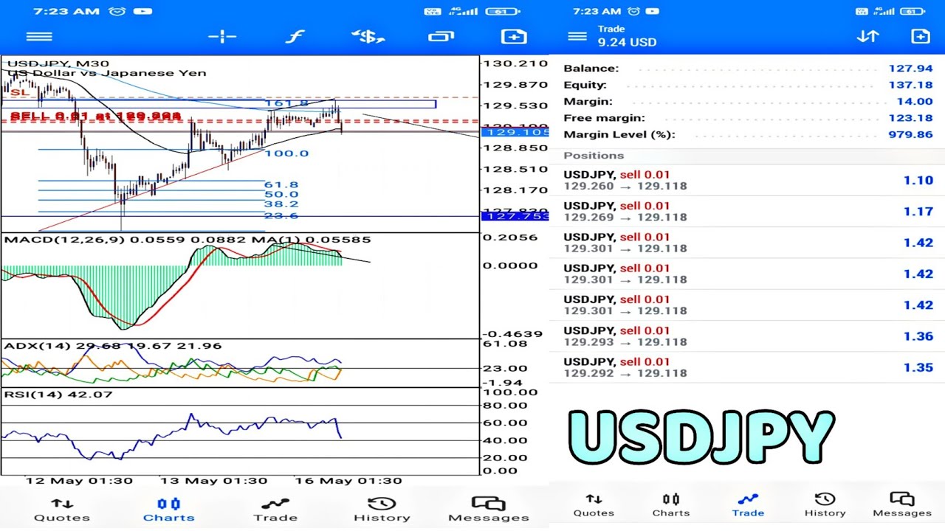Open the chart windows tiling icon
Viewport: 945px width, 531px height.
[x=441, y=37]
